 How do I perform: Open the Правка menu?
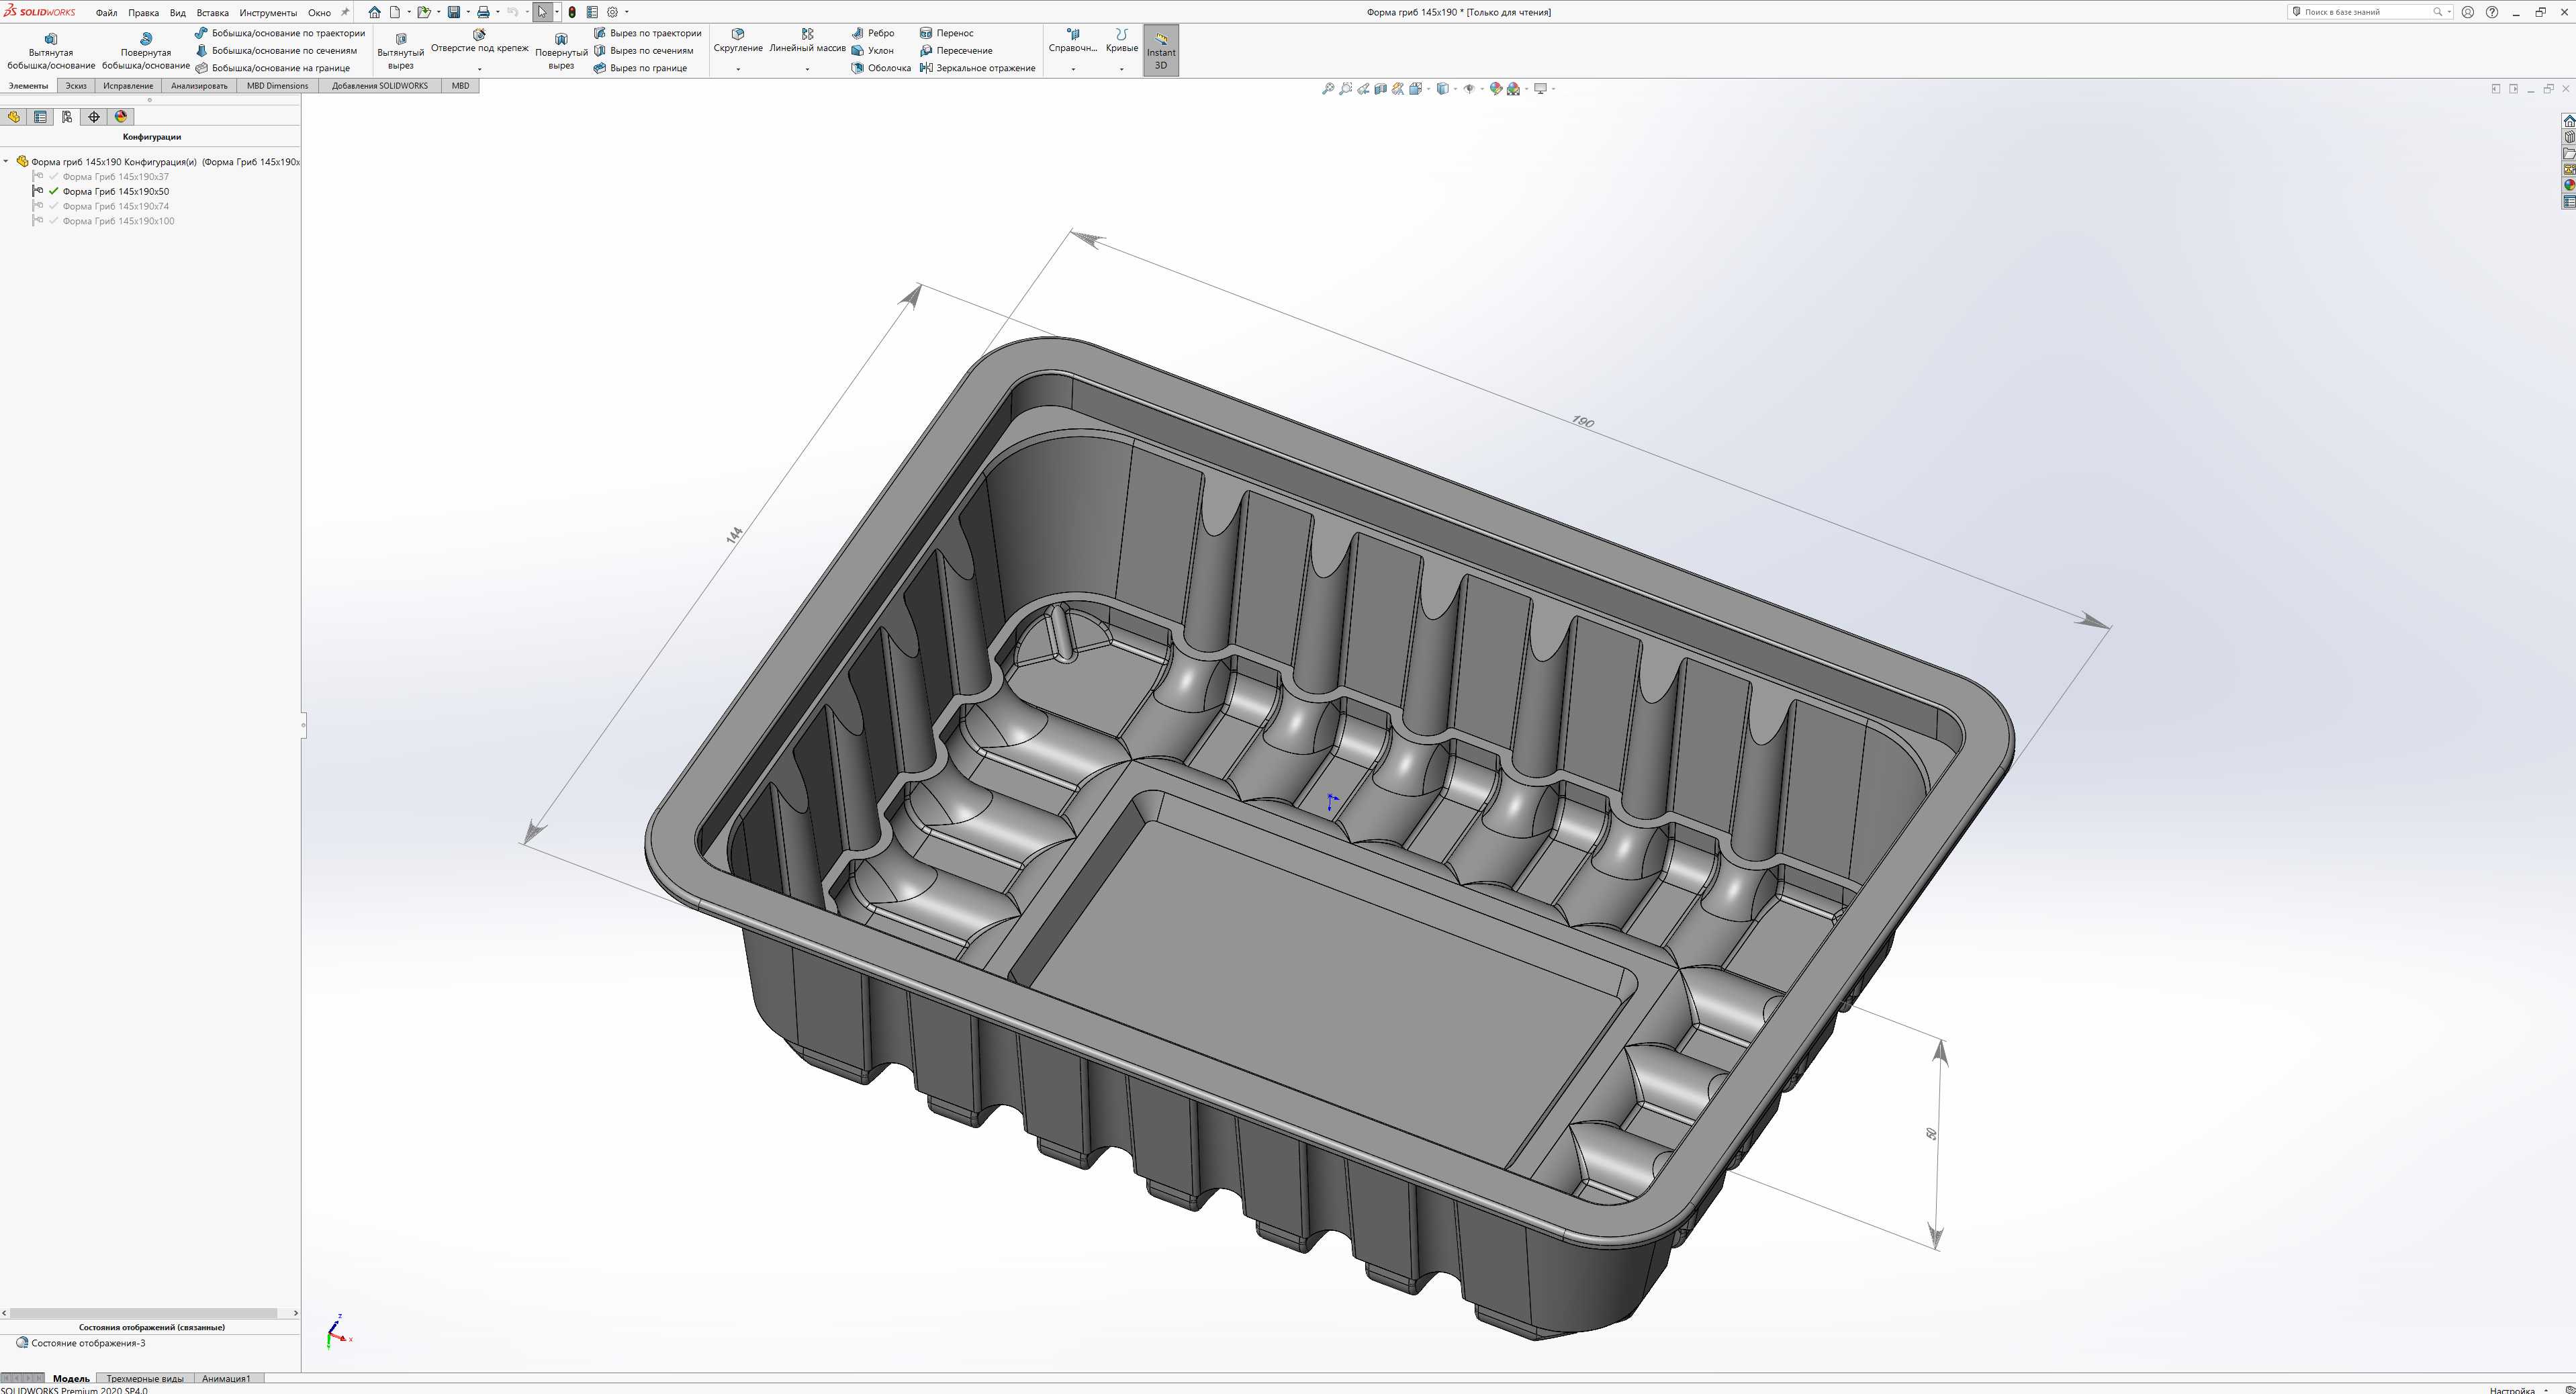tap(143, 13)
